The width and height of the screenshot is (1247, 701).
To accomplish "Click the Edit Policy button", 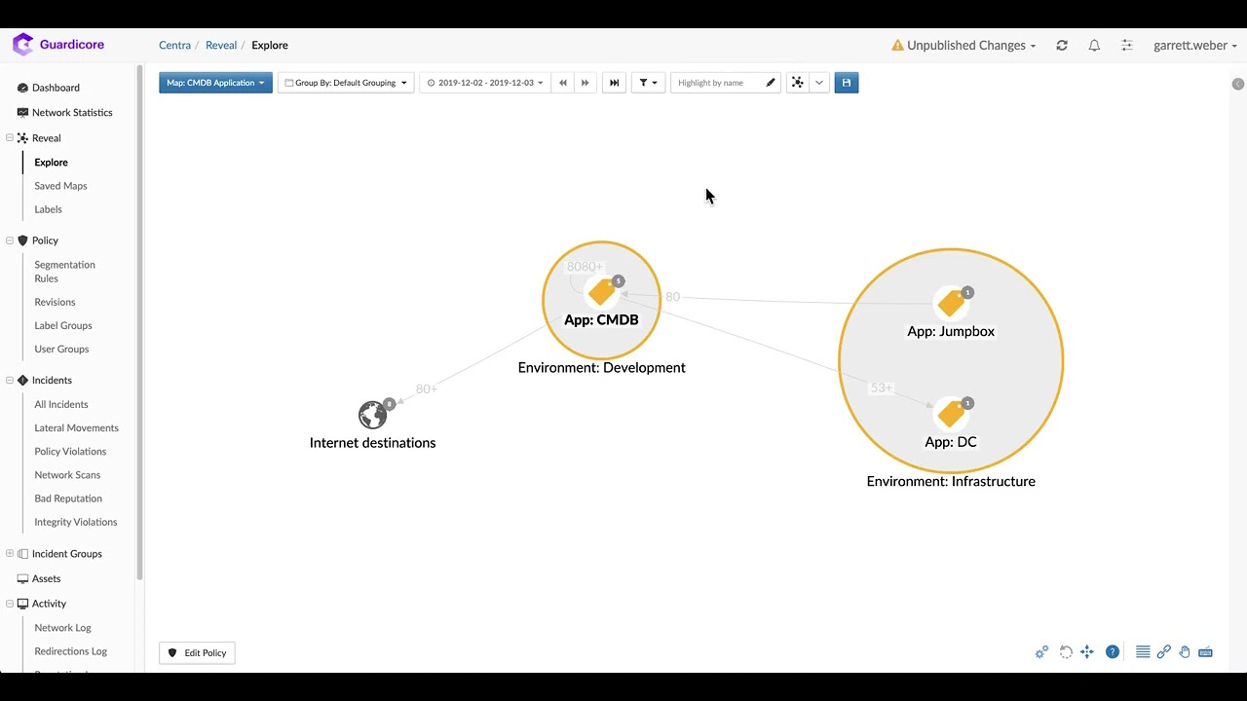I will pyautogui.click(x=197, y=653).
